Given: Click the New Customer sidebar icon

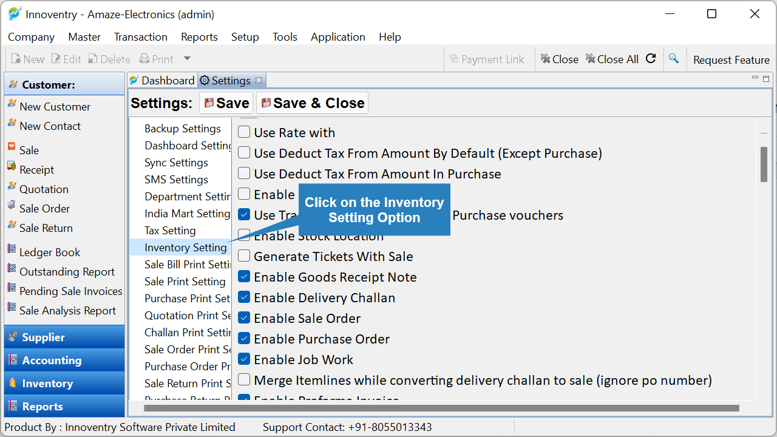Looking at the screenshot, I should [12, 104].
